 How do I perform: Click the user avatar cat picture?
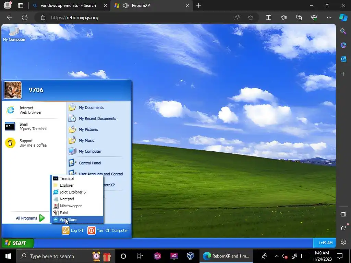13,90
